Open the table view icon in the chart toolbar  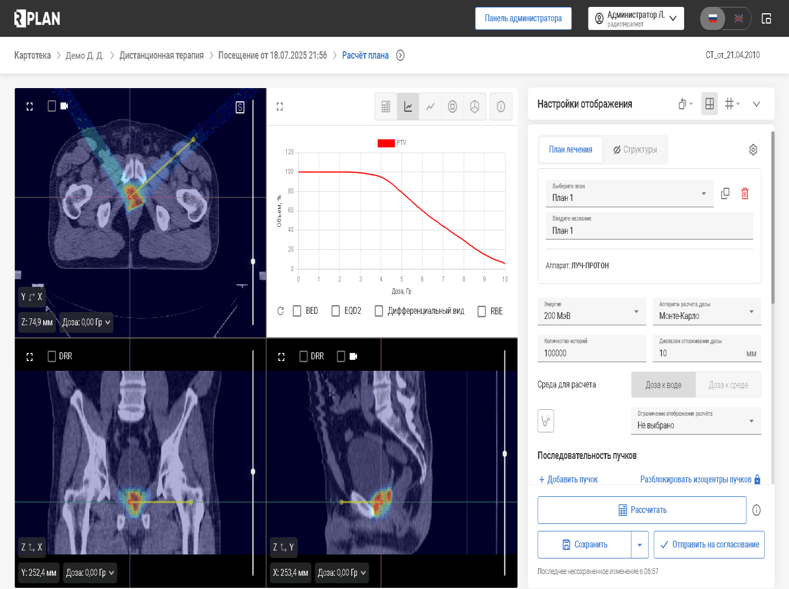386,107
